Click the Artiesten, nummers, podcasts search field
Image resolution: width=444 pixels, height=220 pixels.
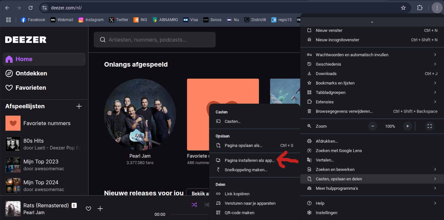tap(155, 40)
